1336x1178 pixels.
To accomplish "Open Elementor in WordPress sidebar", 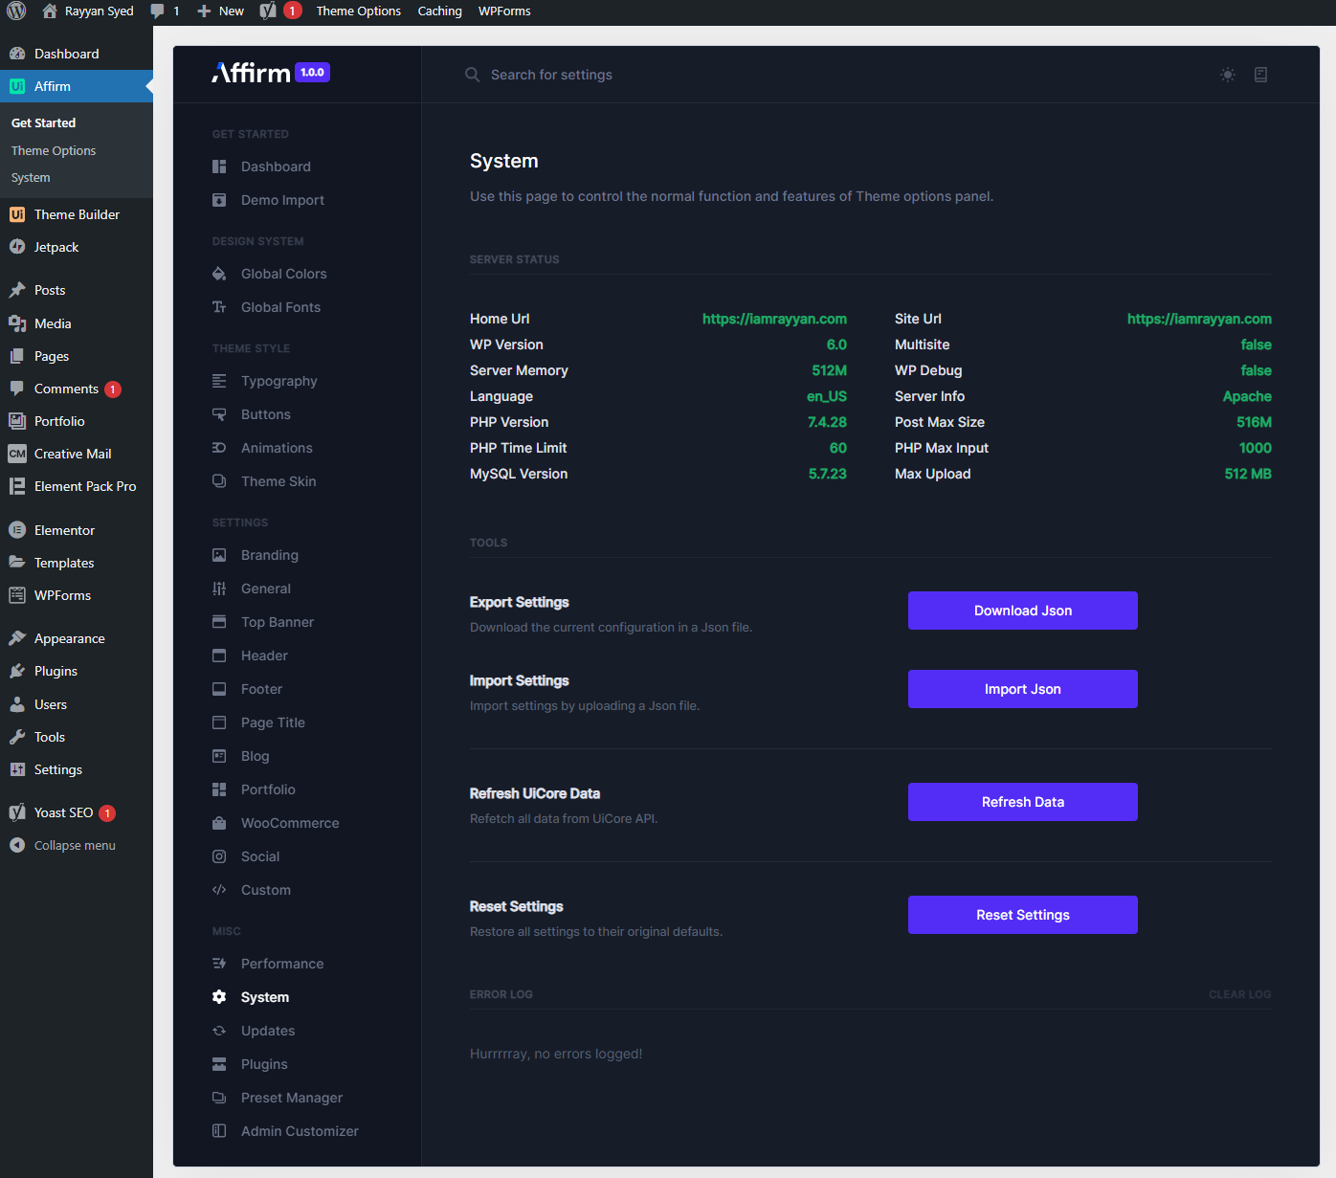I will (77, 530).
